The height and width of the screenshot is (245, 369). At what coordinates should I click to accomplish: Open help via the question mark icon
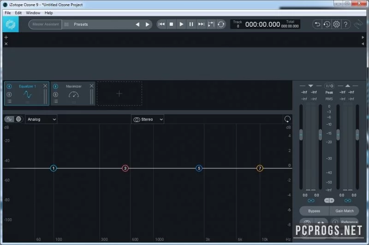tap(345, 24)
